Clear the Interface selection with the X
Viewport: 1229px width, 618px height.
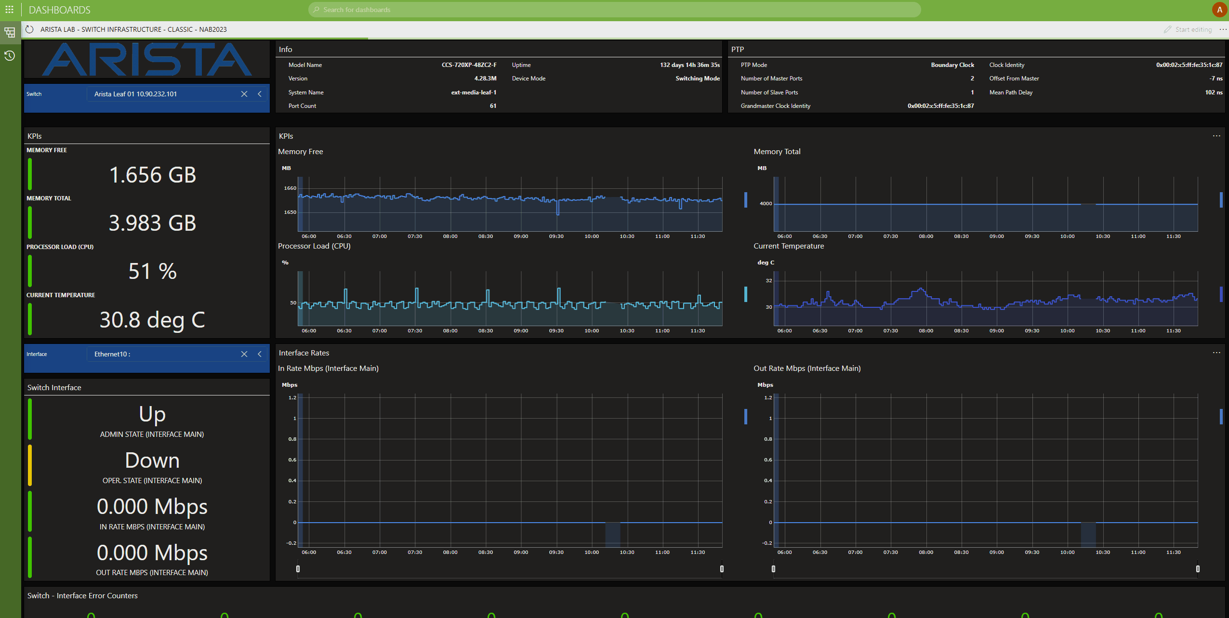coord(244,354)
